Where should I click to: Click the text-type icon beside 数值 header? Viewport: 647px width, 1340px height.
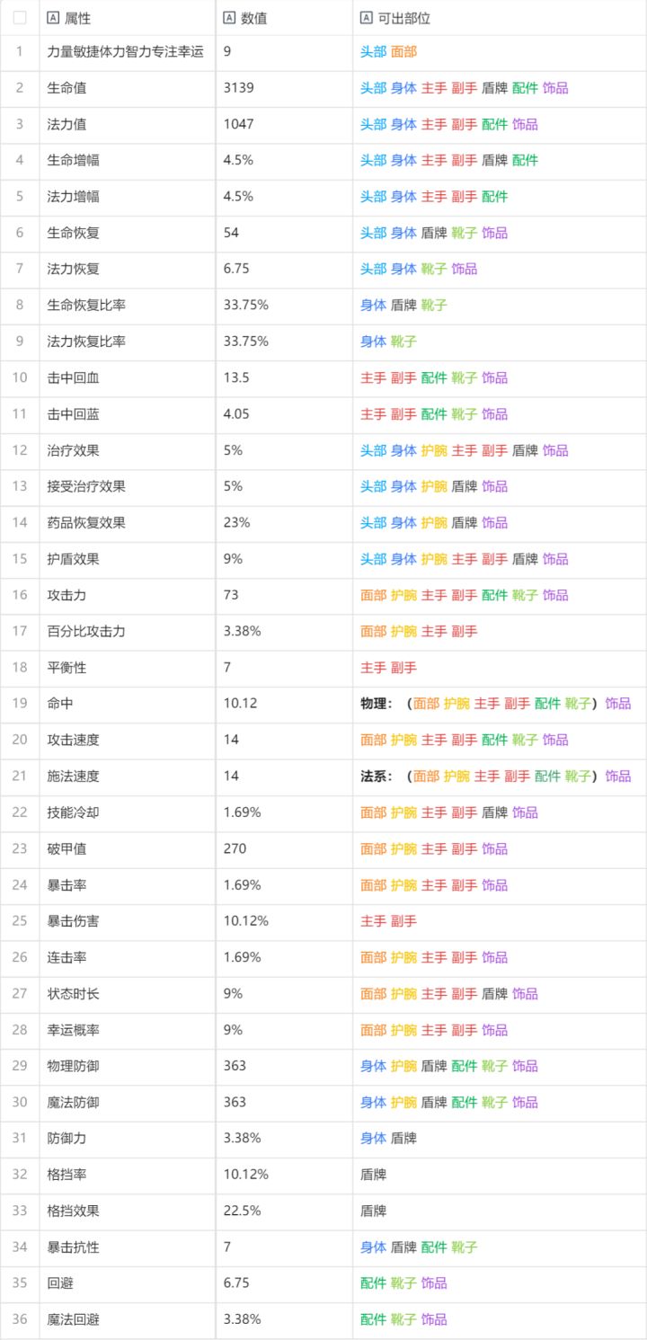click(x=229, y=17)
